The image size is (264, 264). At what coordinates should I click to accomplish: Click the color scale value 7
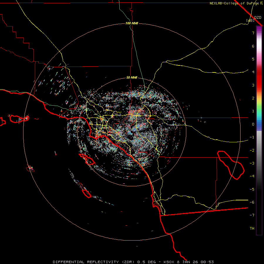pyautogui.click(x=253, y=33)
